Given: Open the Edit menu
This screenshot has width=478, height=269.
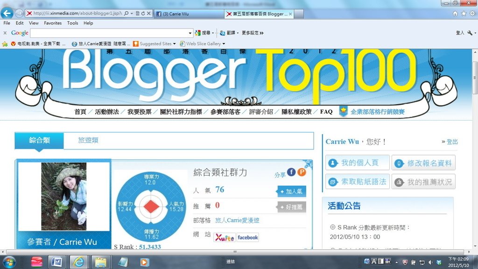Looking at the screenshot, I should point(20,23).
